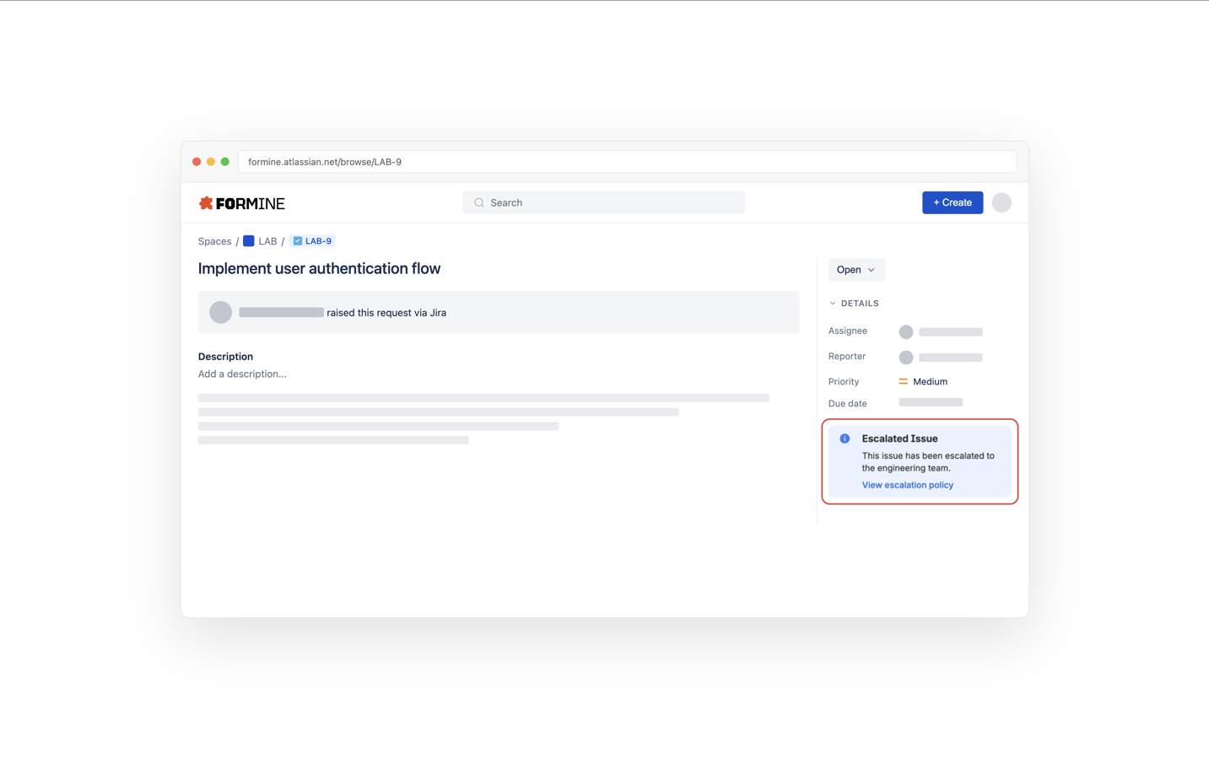Image resolution: width=1209 pixels, height=759 pixels.
Task: Click the address bar URL
Action: 324,161
